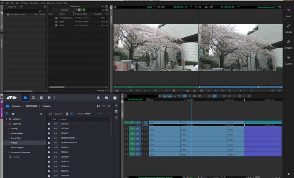The image size is (294, 178).
Task: Open the Search icon in MediaCentral header
Action: coord(34,97)
